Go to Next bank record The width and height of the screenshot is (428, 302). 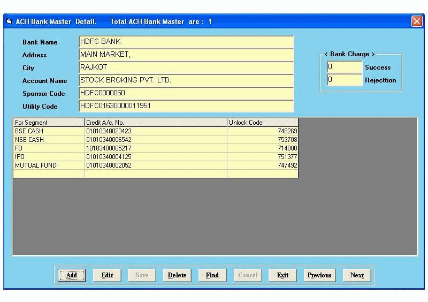(357, 275)
